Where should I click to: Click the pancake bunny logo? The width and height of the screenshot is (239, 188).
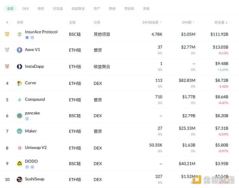point(20,116)
